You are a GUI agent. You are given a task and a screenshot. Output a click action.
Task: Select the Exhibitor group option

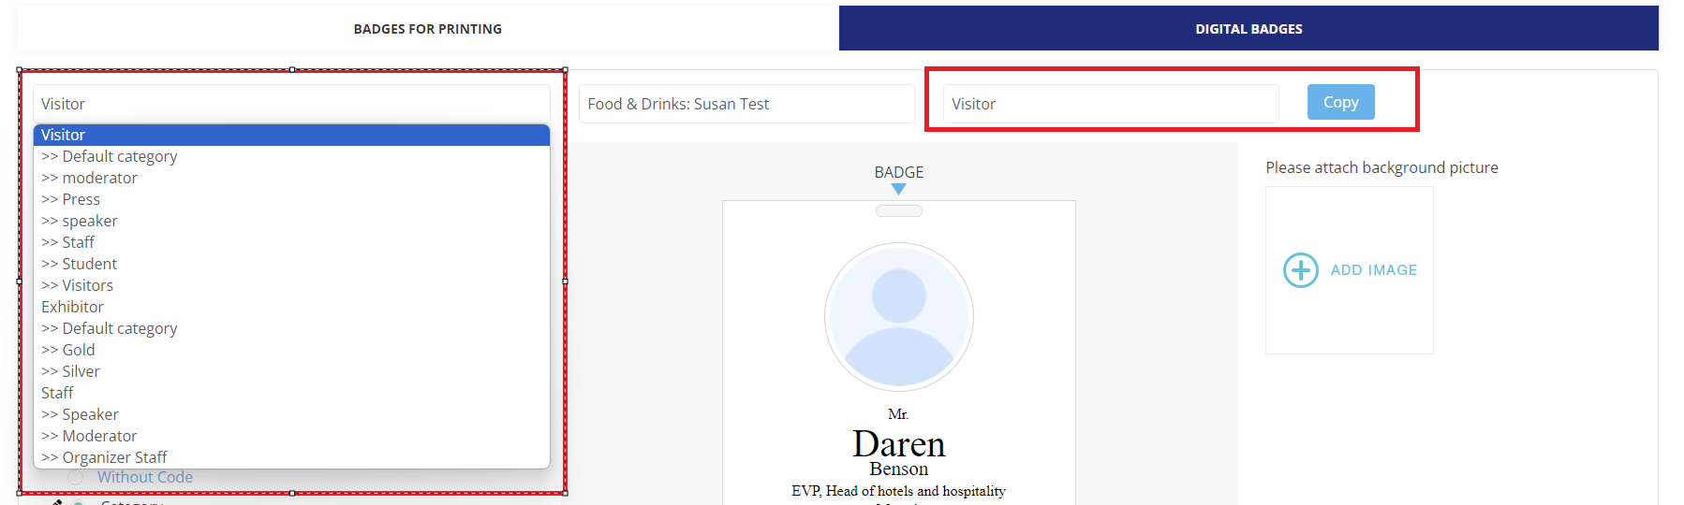pos(73,307)
